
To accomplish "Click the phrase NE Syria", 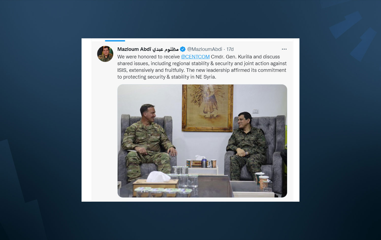I will (205, 77).
